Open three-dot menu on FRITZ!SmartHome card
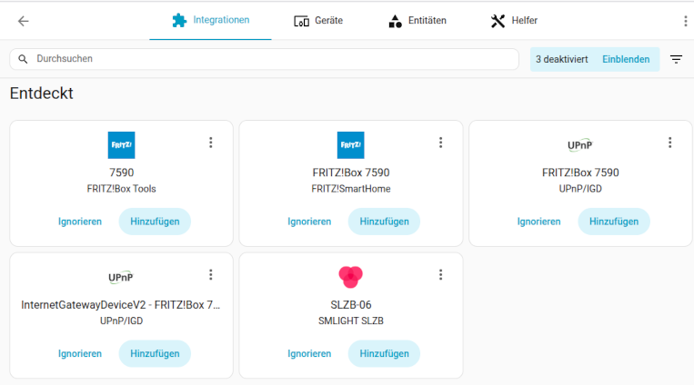The width and height of the screenshot is (694, 385). point(440,143)
